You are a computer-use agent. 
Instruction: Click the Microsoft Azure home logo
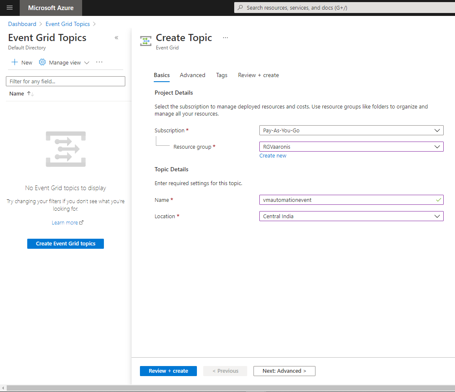coord(51,8)
